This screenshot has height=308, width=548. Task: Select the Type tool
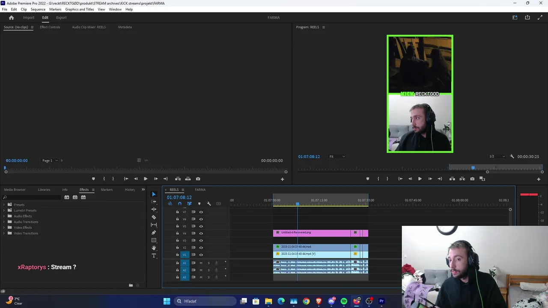(154, 255)
